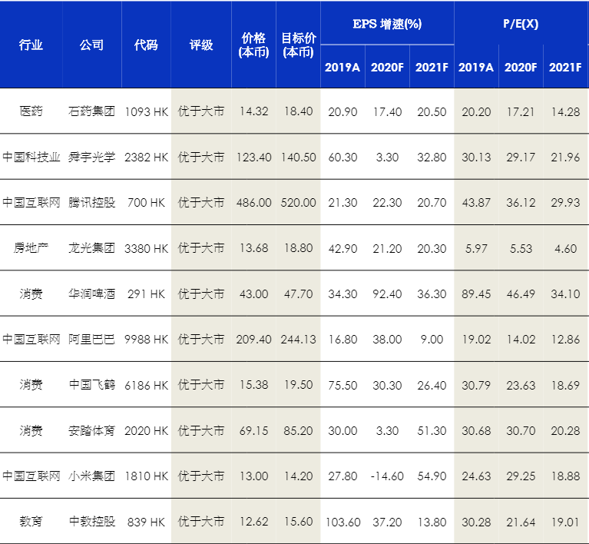Viewport: 589px width, 544px height.
Task: Click 龙光集团 2021F P/E 4.60
Action: [565, 248]
